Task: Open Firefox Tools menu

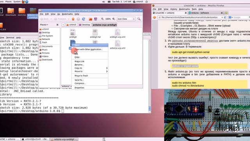Action: (194, 9)
